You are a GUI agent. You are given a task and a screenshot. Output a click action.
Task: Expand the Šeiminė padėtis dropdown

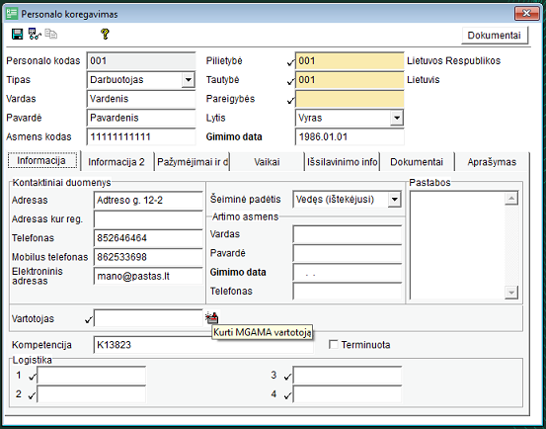[394, 200]
